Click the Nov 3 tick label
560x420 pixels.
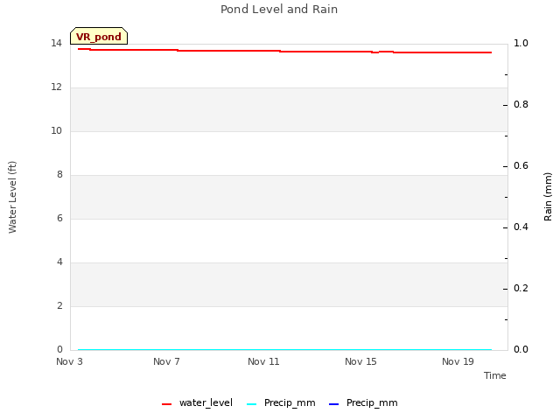pyautogui.click(x=69, y=361)
